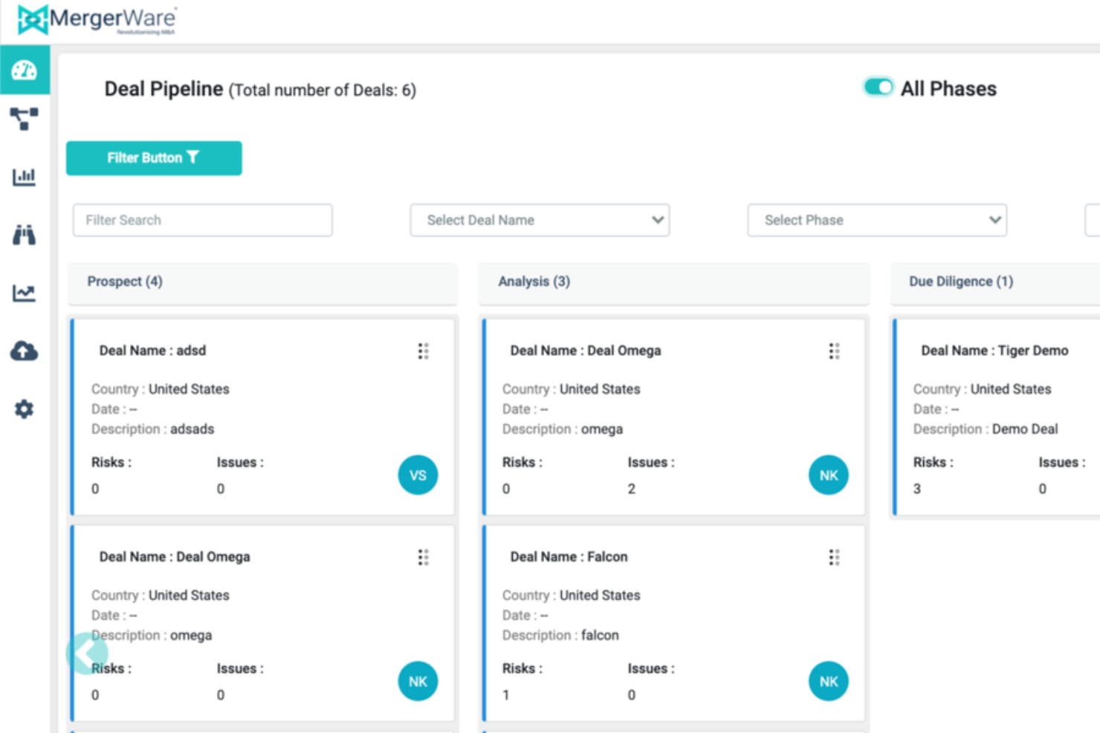
Task: Select the Prospect column header
Action: click(125, 281)
